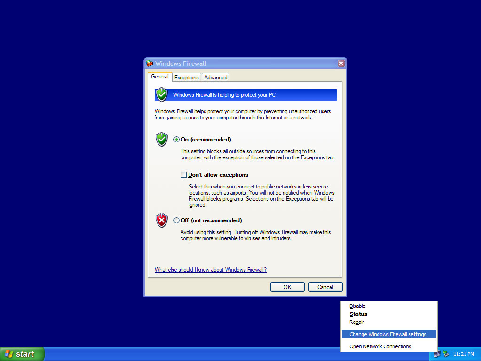Click the taskbar clock showing 11:21 PM
This screenshot has width=481, height=361.
(x=464, y=354)
